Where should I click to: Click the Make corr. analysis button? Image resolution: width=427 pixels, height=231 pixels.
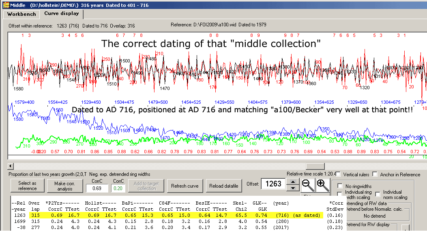coord(65,186)
